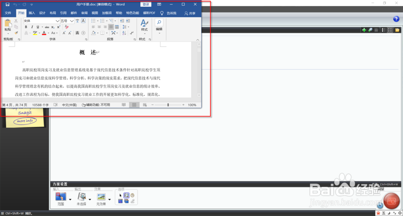
Task: Click the numbered list icon
Action: 102,21
